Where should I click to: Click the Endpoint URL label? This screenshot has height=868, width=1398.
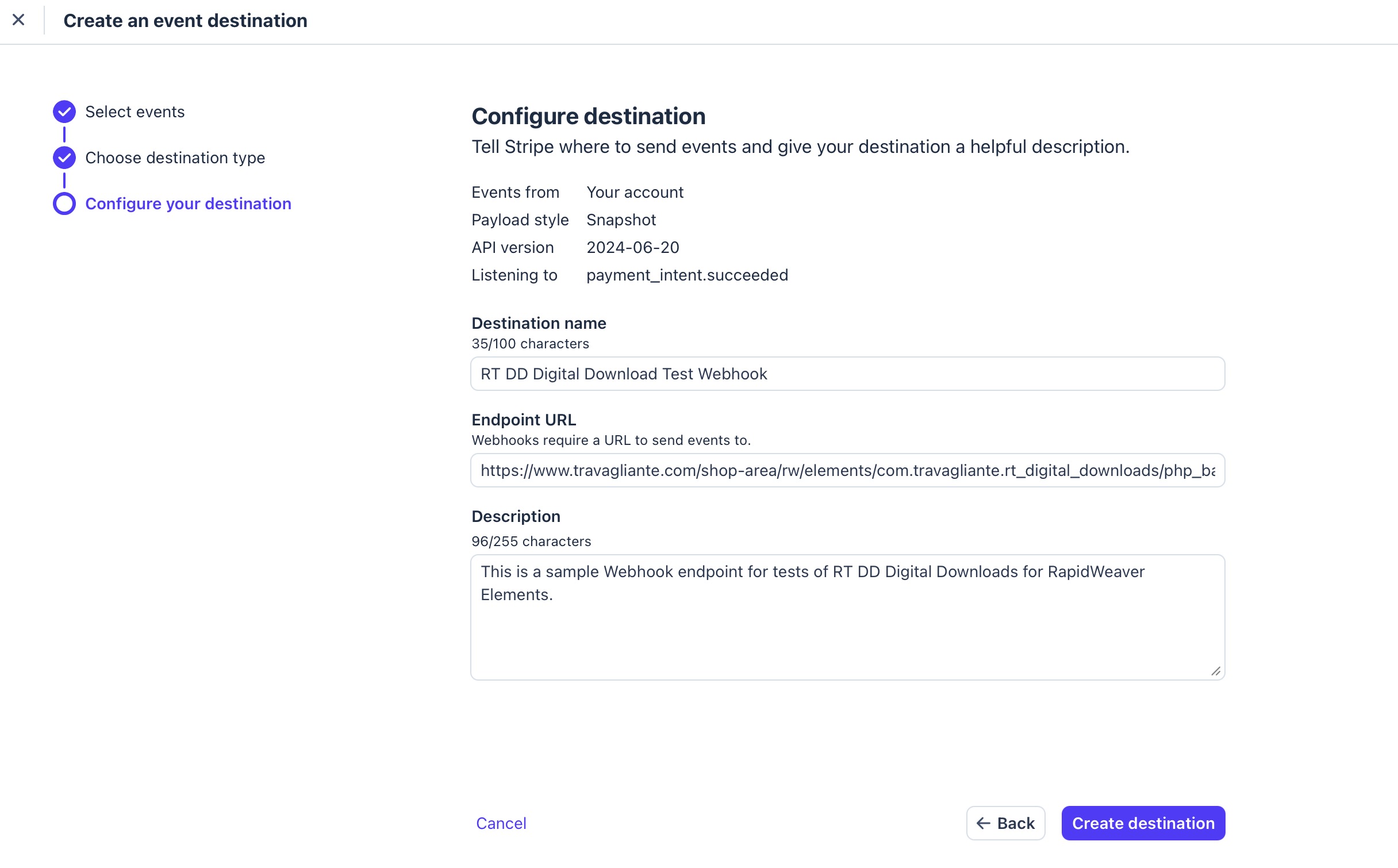pyautogui.click(x=524, y=420)
